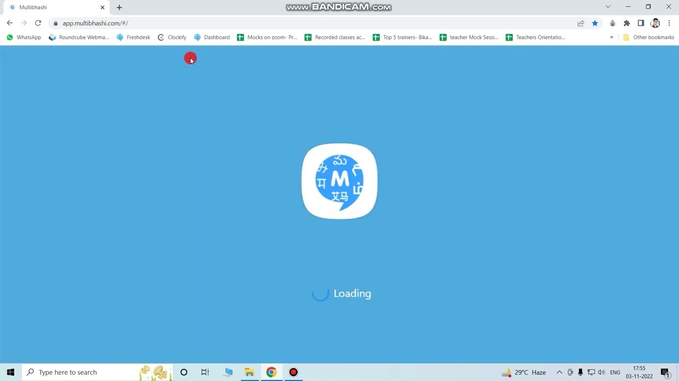Open the notification center icon
Viewport: 679px width, 381px height.
pos(665,373)
